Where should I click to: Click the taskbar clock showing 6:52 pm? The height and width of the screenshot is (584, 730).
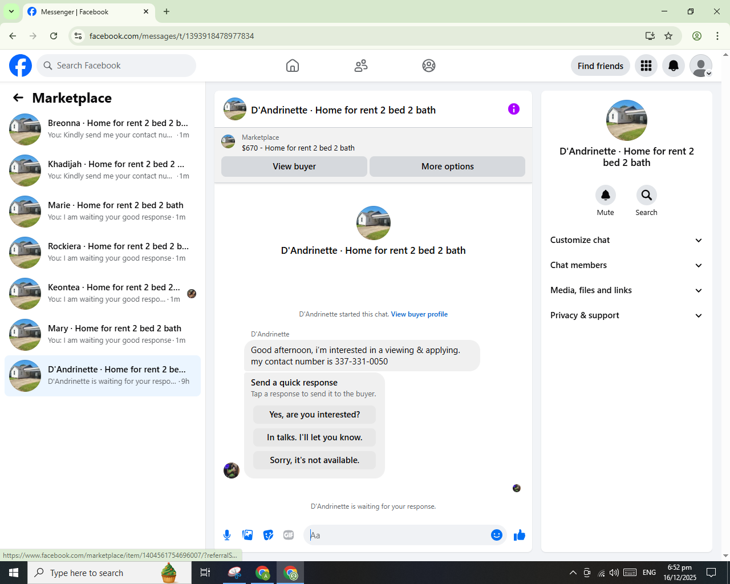pyautogui.click(x=680, y=573)
